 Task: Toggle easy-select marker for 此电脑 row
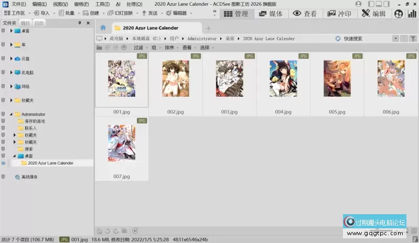(x=3, y=73)
